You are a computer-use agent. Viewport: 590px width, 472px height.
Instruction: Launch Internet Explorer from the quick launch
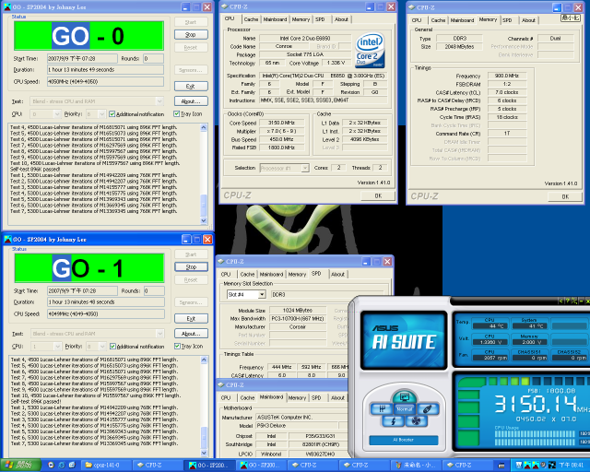[x=62, y=466]
